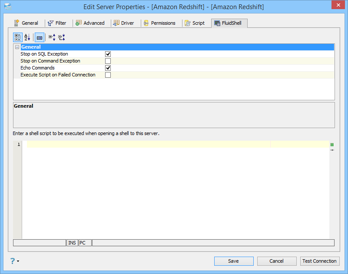Collapse the General category in the property grid
The image size is (348, 274).
[17, 47]
